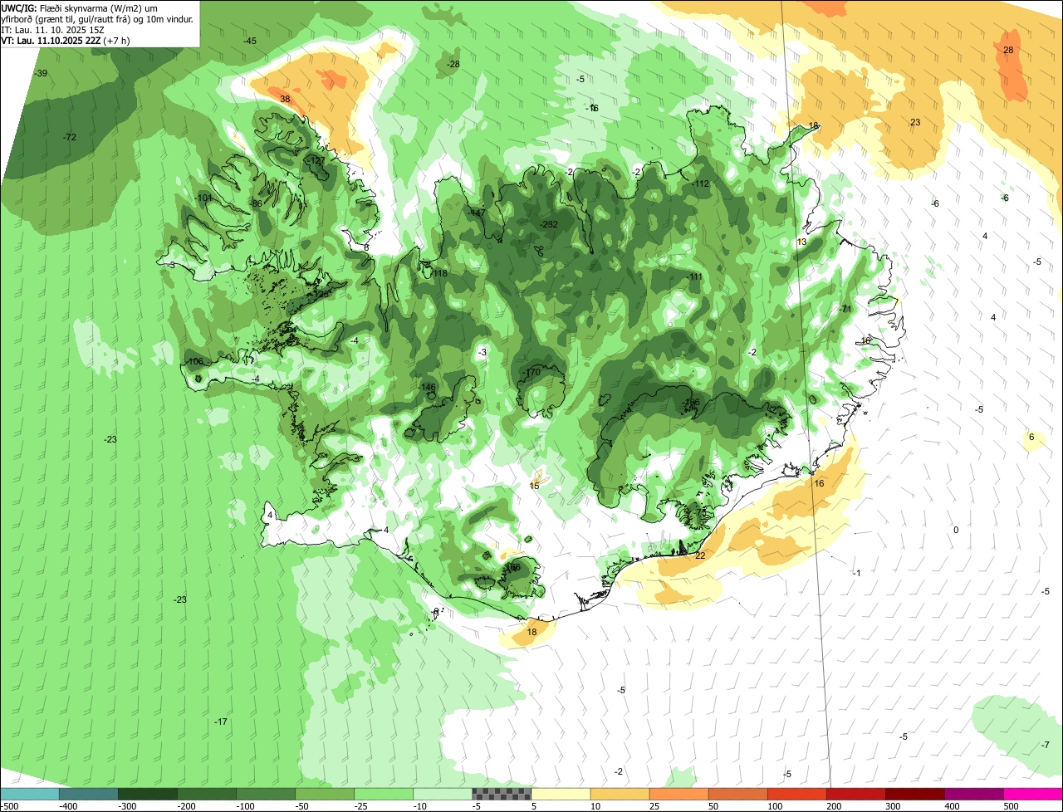Viewport: 1063px width, 812px height.
Task: Click the "500" legend label
Action: pos(1010,806)
